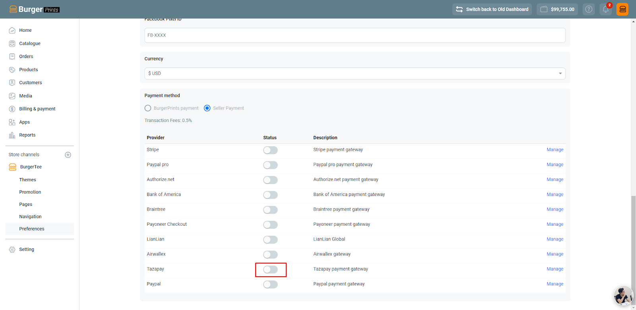Click Manage for Braintree
The height and width of the screenshot is (310, 636).
pos(555,209)
